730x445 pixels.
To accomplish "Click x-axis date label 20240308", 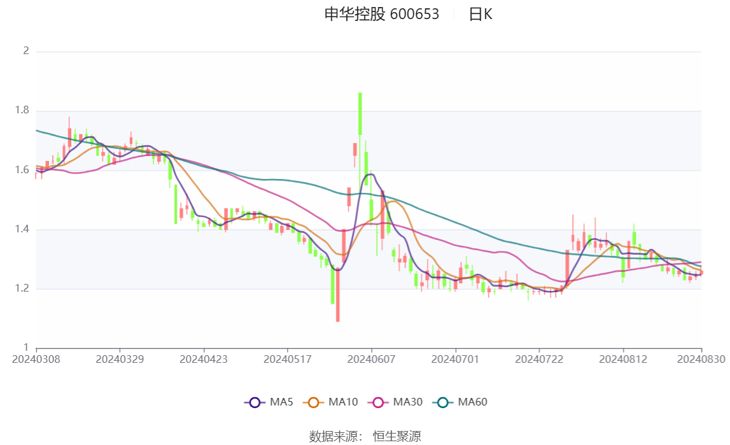I will (36, 359).
